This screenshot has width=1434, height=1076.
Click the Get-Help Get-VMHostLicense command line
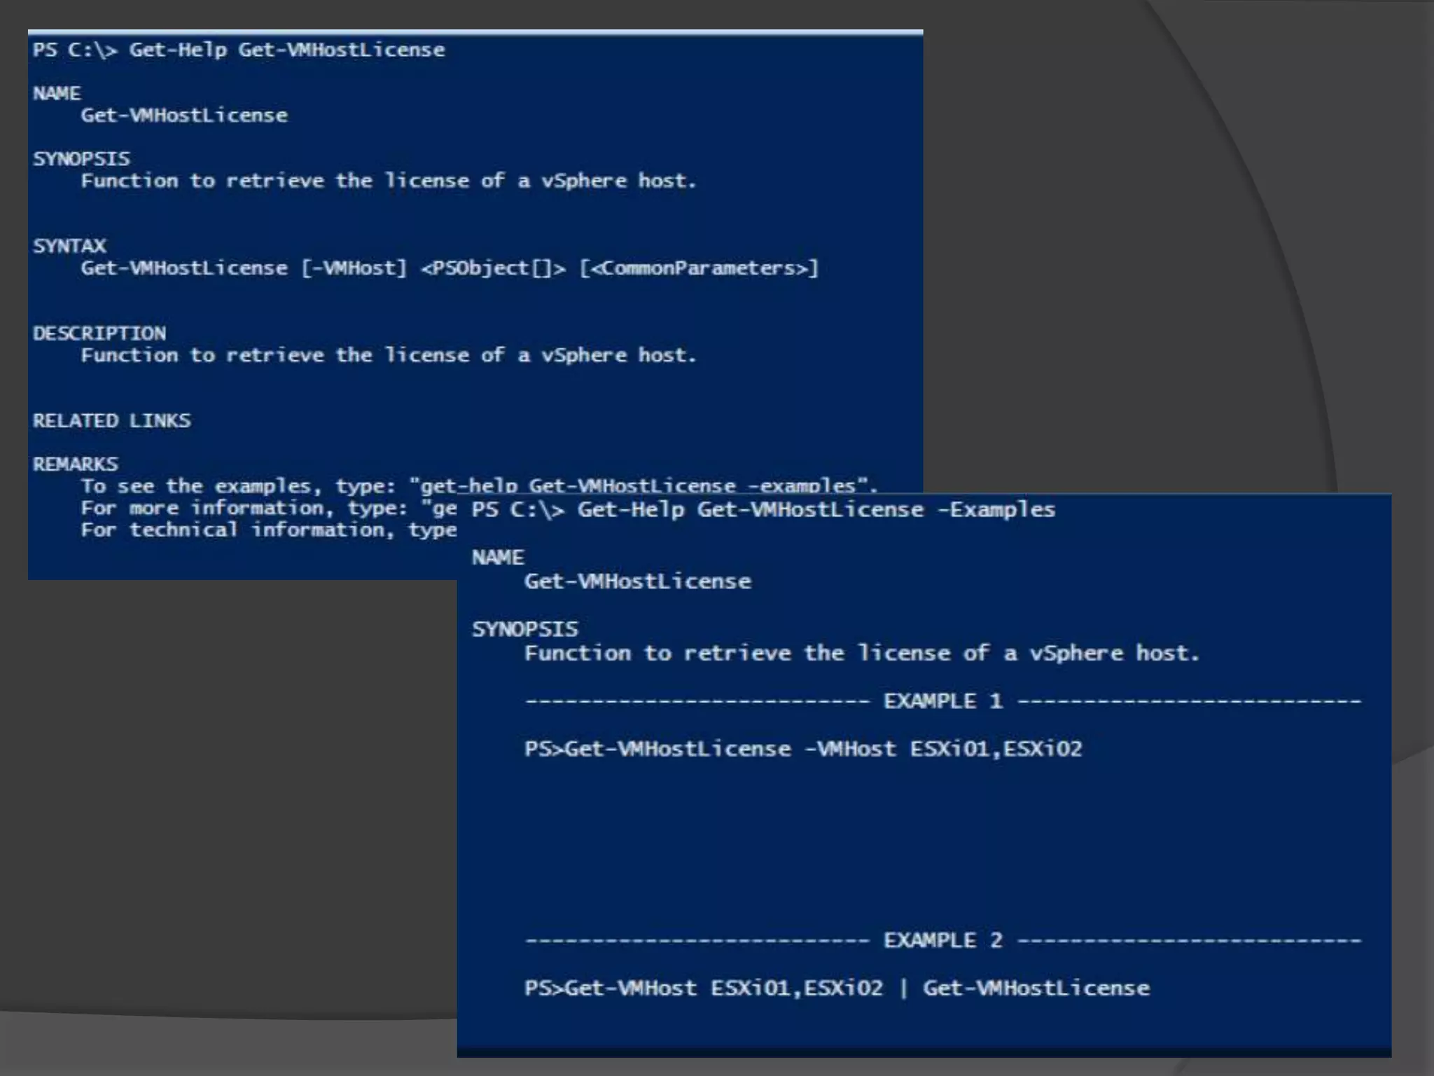(238, 50)
